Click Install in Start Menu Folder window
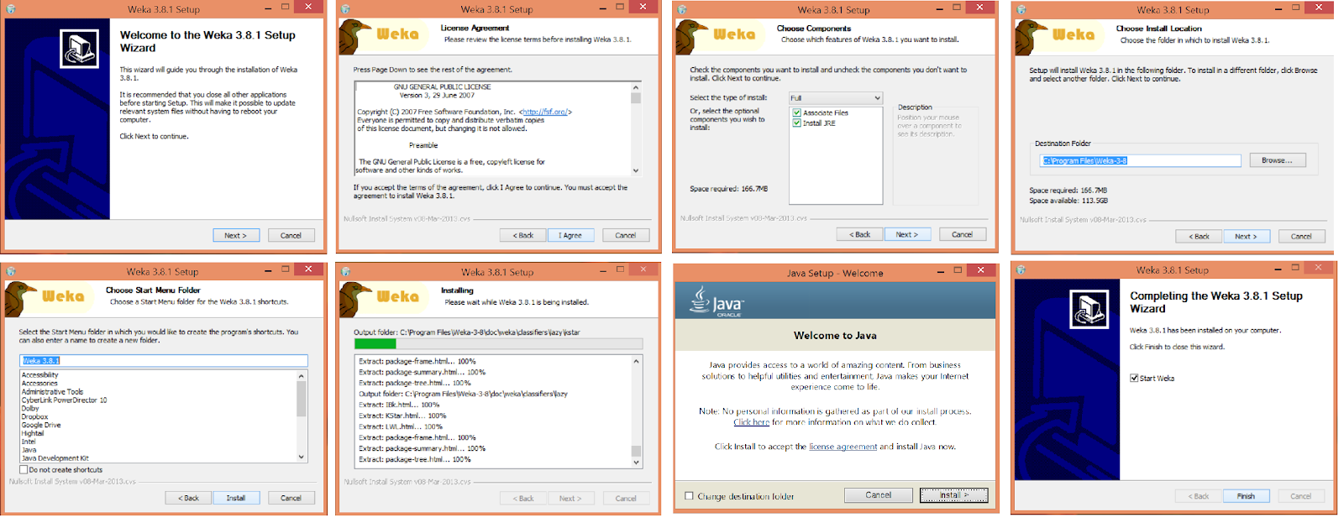Viewport: 1344px width, 523px height. point(236,498)
